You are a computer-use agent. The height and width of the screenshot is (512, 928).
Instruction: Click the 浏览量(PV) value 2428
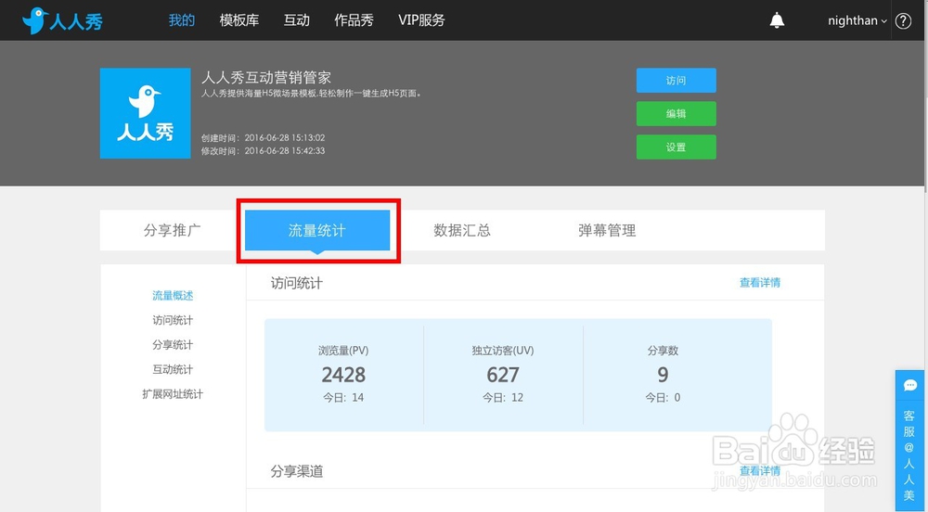(x=343, y=375)
